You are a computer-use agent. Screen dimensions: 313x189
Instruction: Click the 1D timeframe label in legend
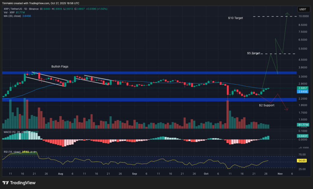(25, 9)
